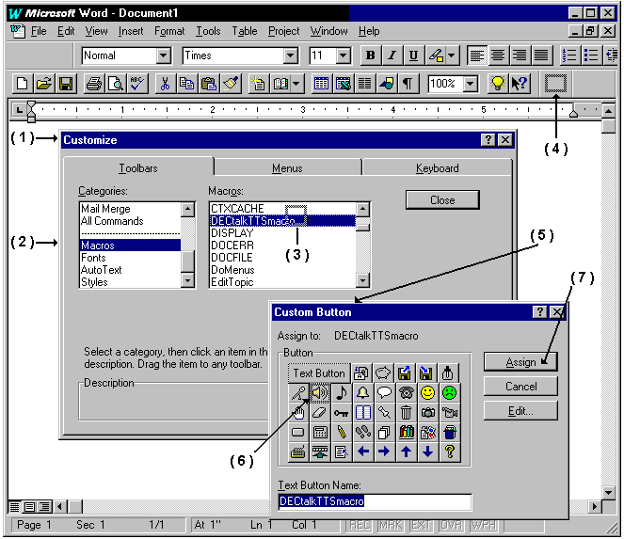Toggle Italic formatting
This screenshot has height=539, width=624.
(392, 55)
